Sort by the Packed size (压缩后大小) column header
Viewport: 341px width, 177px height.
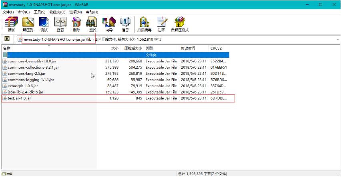tap(132, 48)
